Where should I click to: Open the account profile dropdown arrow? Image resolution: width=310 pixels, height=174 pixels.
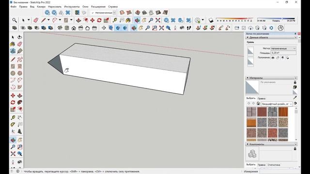click(x=202, y=20)
